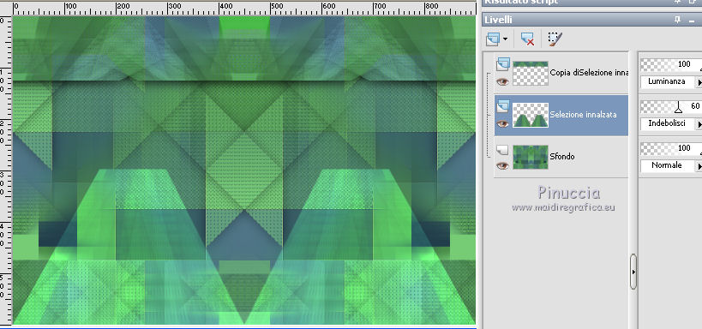Click the Delete Layer icon

(527, 39)
